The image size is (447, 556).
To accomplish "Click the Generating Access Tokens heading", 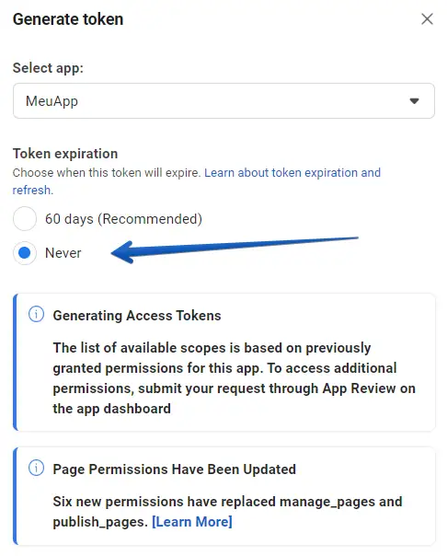I will pyautogui.click(x=137, y=316).
